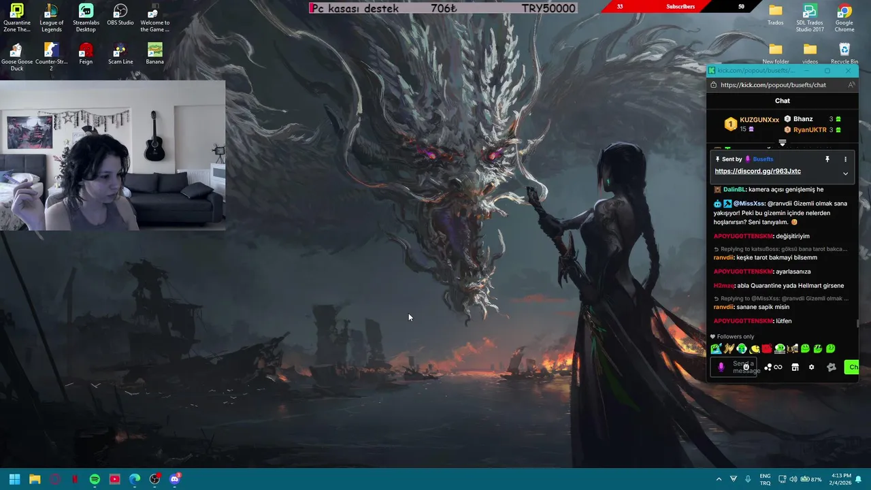The height and width of the screenshot is (490, 871).
Task: Open Scam Line desktop shortcut
Action: coord(120,54)
